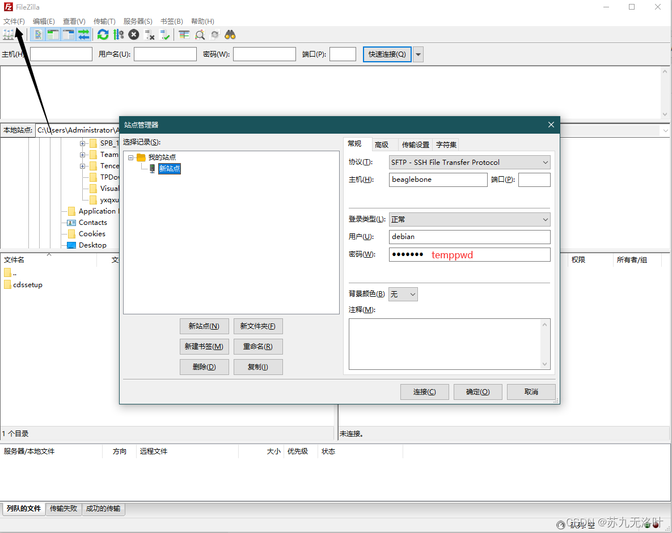The height and width of the screenshot is (533, 672).
Task: Close the 站点管理器 dialog
Action: click(x=551, y=125)
